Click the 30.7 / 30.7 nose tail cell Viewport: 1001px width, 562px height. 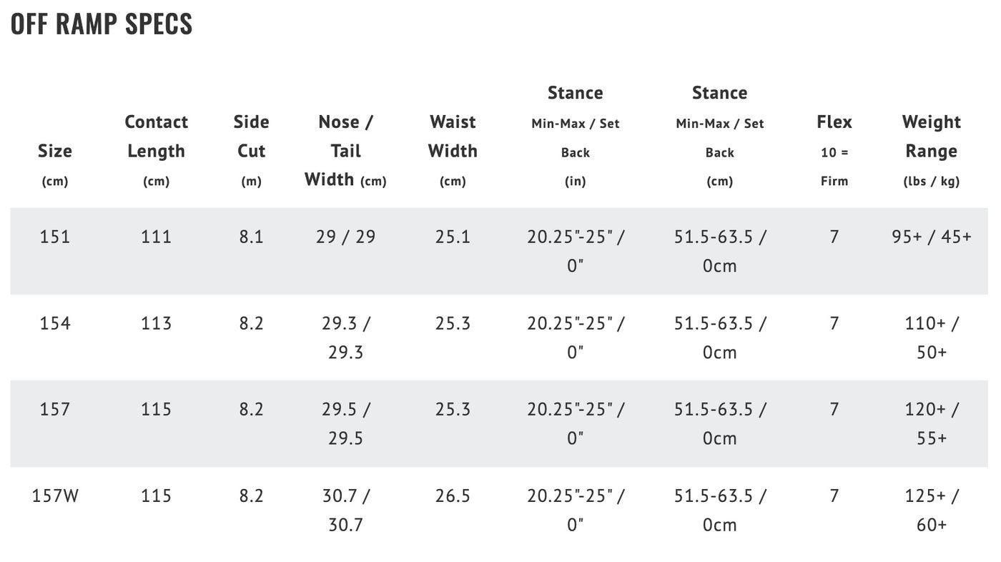346,510
